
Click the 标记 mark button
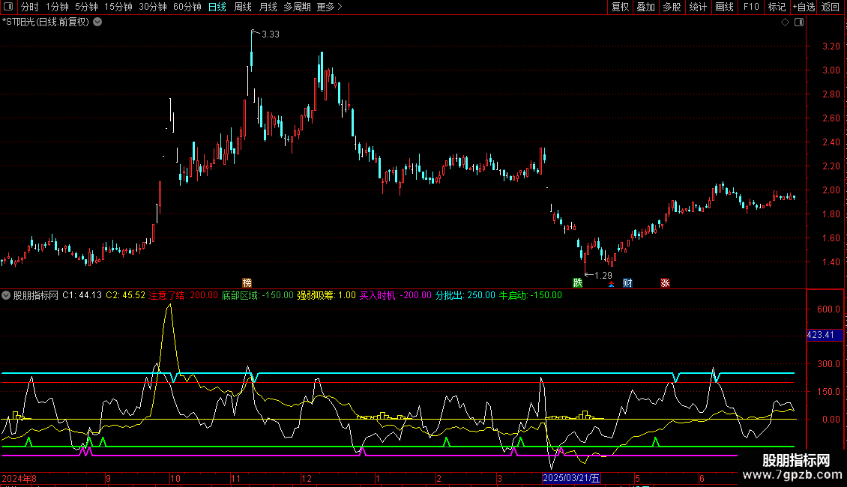pos(777,7)
